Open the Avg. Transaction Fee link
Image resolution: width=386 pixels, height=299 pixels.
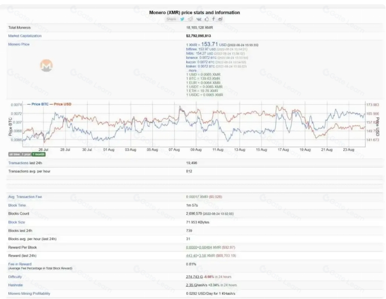pyautogui.click(x=25, y=197)
